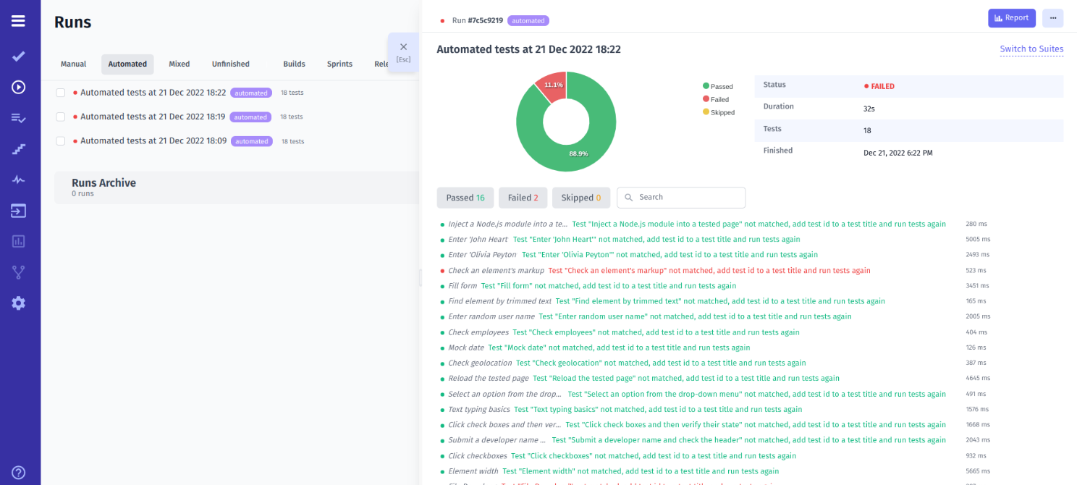Image resolution: width=1077 pixels, height=485 pixels.
Task: Open the "..." more options menu
Action: 1052,17
